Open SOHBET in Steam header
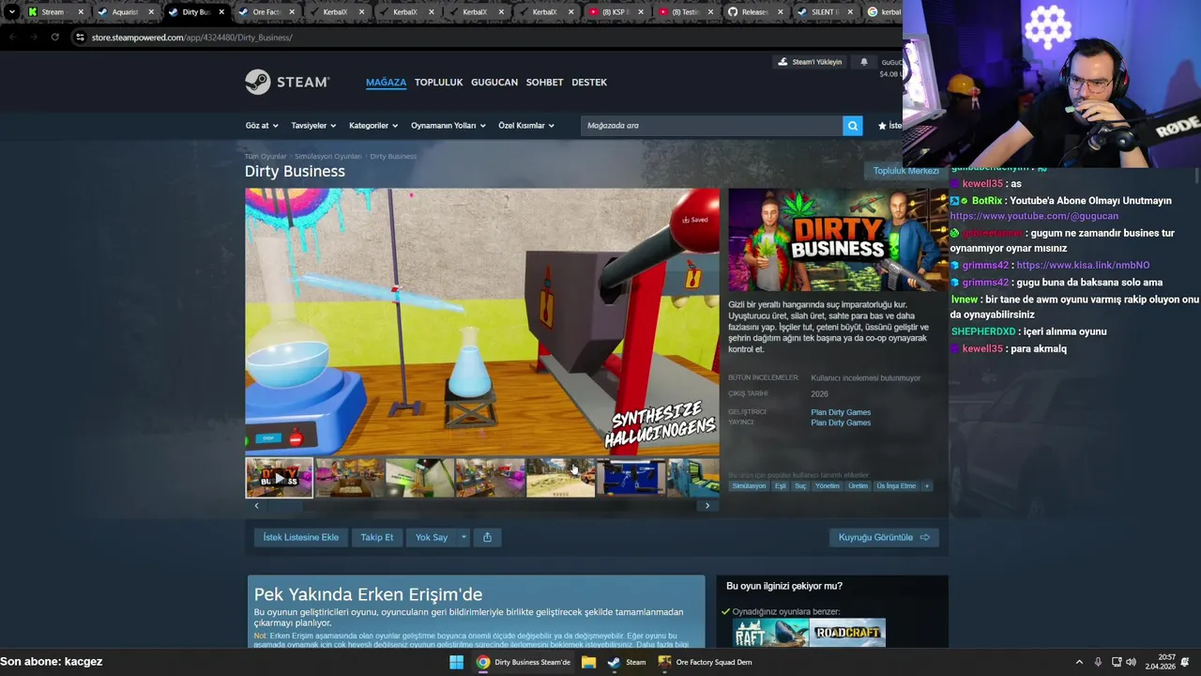Image resolution: width=1201 pixels, height=676 pixels. 544,82
